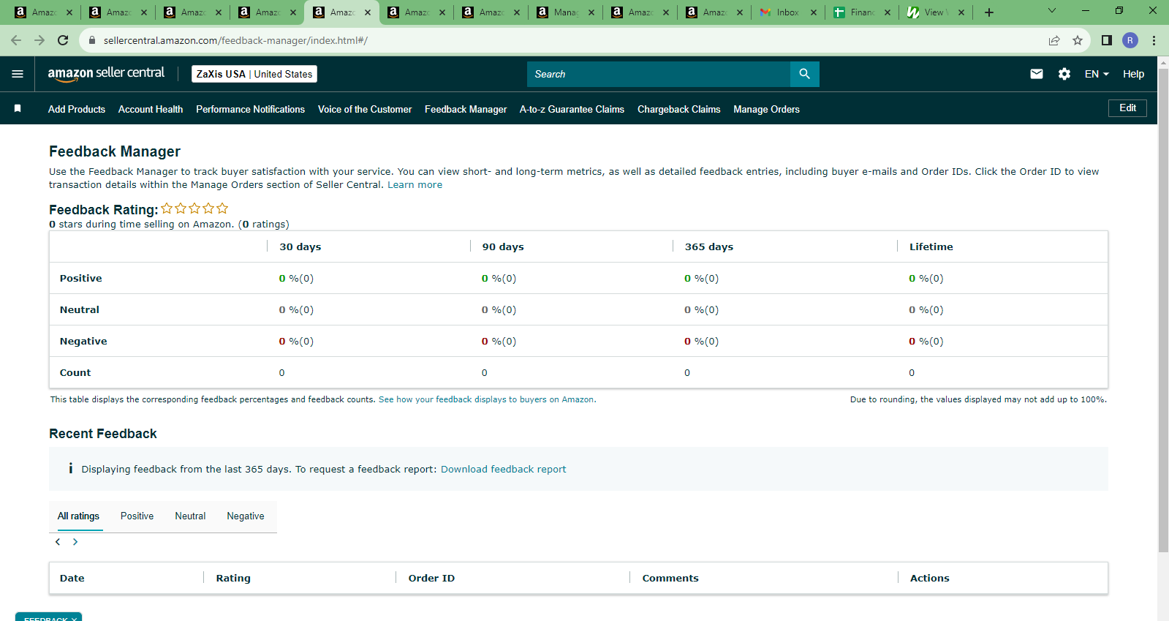Click the bookmark flag in the navigation bar
1169x621 pixels.
[x=18, y=108]
